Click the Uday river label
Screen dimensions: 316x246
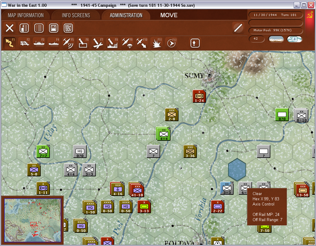click(51, 133)
